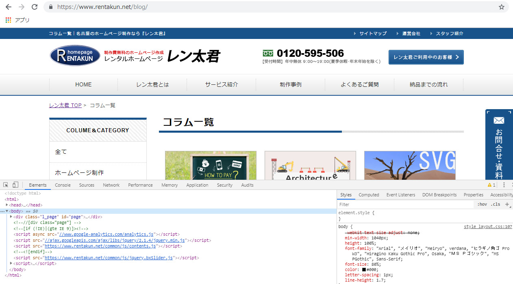This screenshot has width=513, height=284.
Task: Click the styles Filter input field
Action: 406,204
